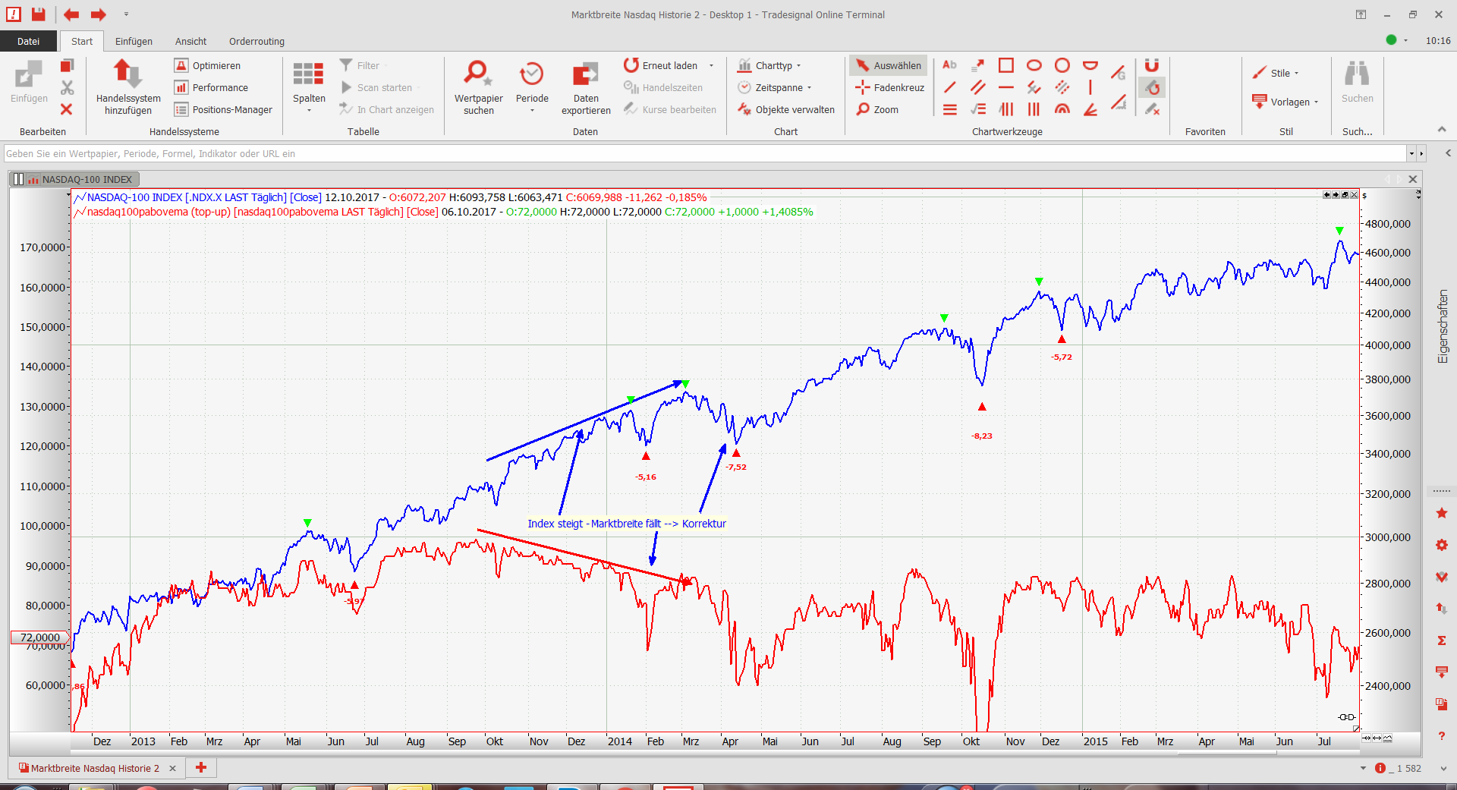Choose the ellipse drawing tool
The width and height of the screenshot is (1457, 790).
click(1034, 65)
